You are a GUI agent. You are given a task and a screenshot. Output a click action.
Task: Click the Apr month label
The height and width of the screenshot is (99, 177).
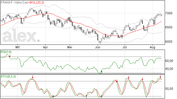tap(45, 47)
